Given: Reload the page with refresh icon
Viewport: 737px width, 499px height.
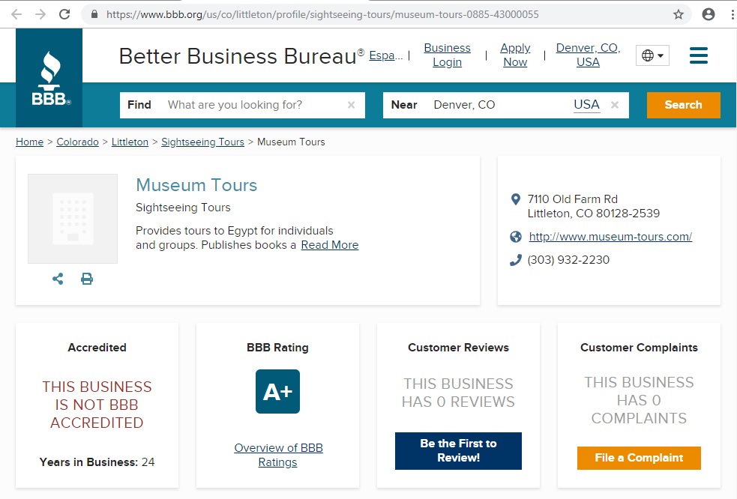Looking at the screenshot, I should (x=64, y=14).
